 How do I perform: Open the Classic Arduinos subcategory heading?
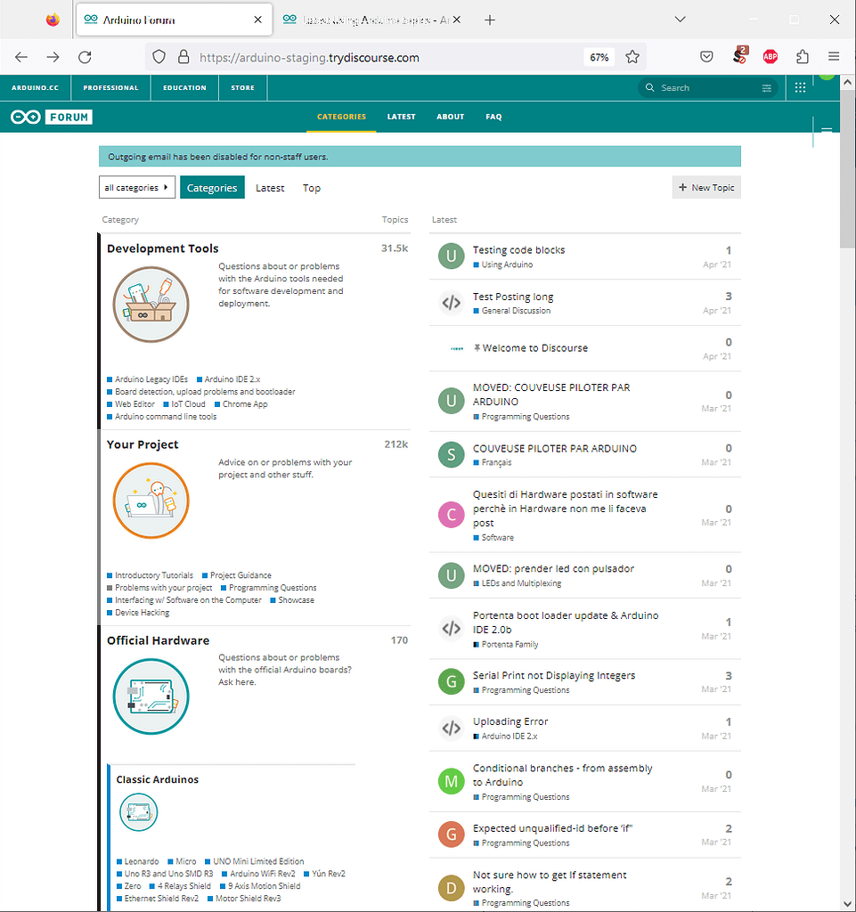158,779
